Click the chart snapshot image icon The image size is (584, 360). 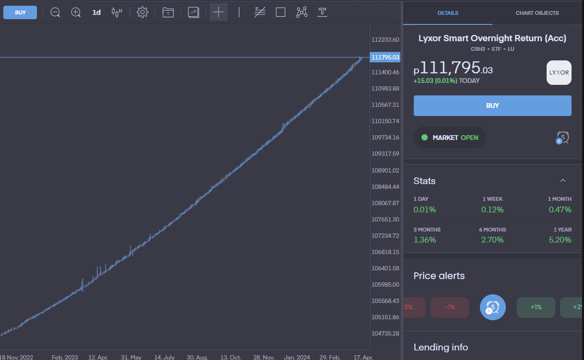[193, 12]
